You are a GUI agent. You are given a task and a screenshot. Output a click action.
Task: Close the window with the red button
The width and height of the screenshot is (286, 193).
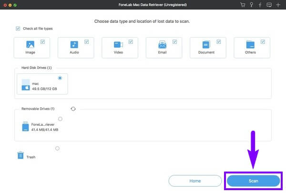[5, 5]
